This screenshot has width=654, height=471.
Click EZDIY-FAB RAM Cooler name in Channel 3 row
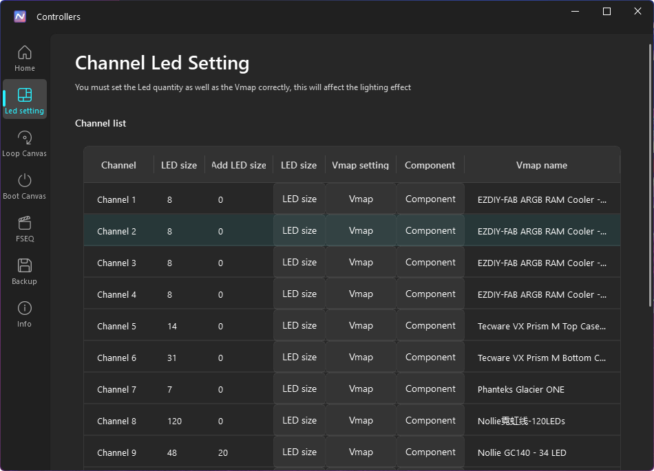coord(542,263)
